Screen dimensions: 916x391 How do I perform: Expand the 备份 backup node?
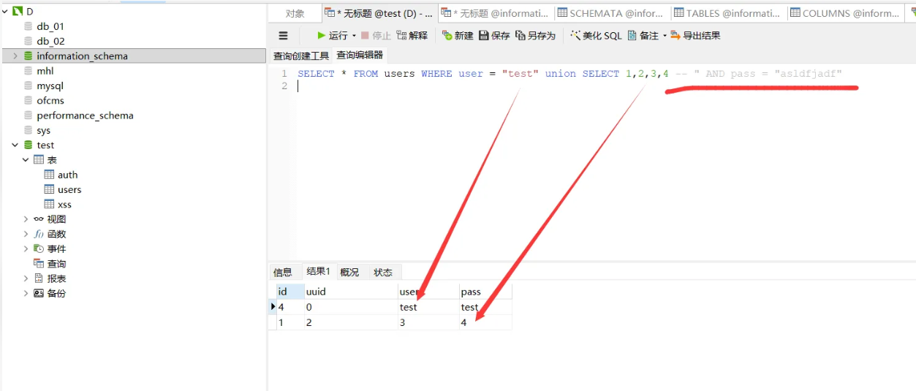coord(26,293)
